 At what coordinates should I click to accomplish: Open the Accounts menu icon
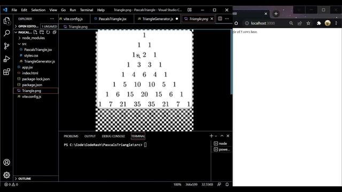(x=7, y=162)
